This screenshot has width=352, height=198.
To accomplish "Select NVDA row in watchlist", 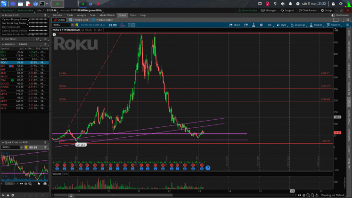I will pos(24,105).
